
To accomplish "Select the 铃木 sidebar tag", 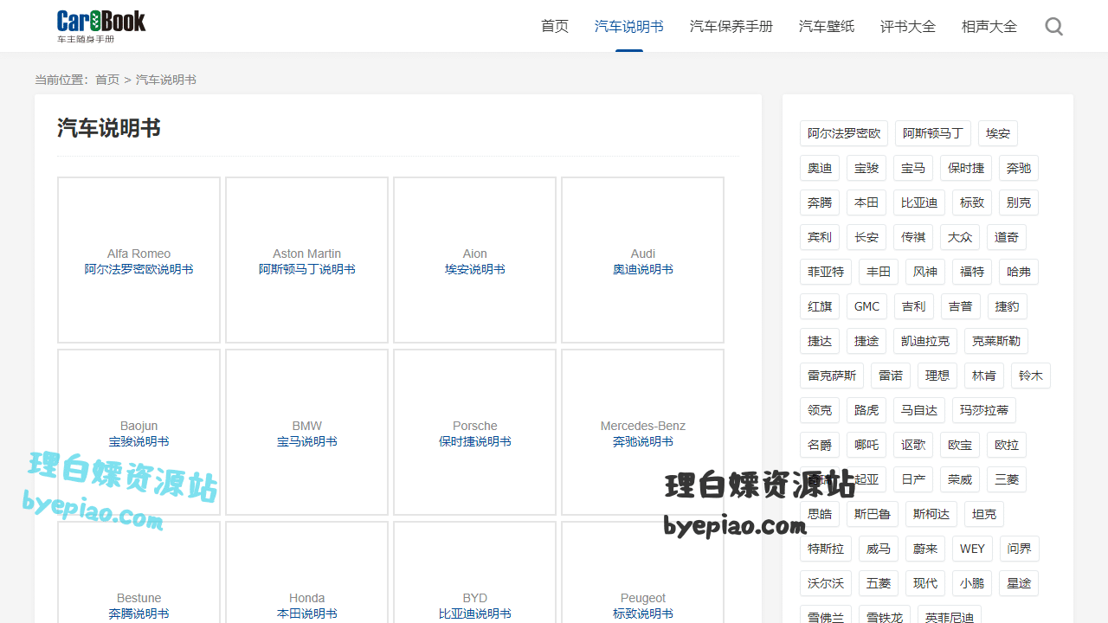I will [1031, 376].
